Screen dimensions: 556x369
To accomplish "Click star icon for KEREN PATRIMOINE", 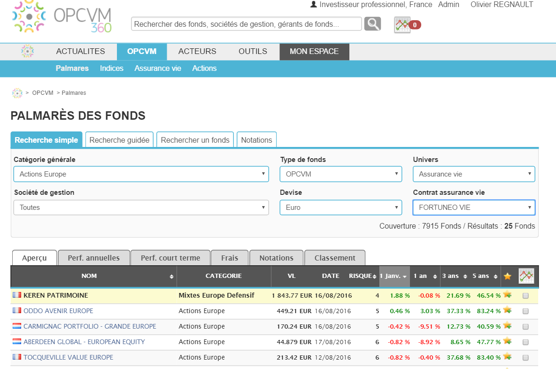I will coord(508,294).
